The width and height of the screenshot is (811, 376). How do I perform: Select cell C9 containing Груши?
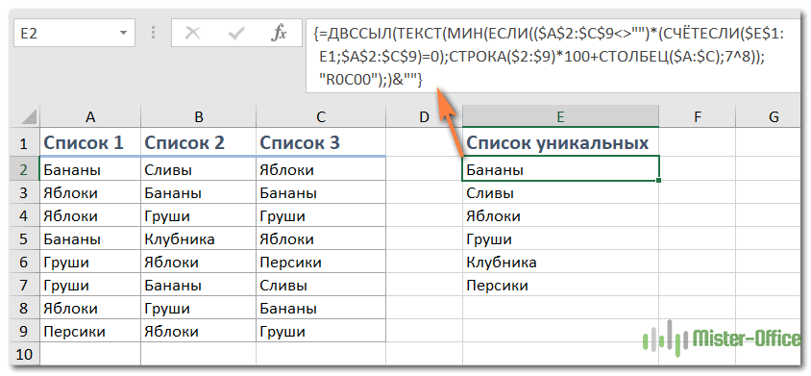tap(321, 332)
